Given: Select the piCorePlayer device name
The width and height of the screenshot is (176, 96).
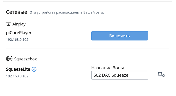Looking at the screenshot, I should (x=19, y=33).
